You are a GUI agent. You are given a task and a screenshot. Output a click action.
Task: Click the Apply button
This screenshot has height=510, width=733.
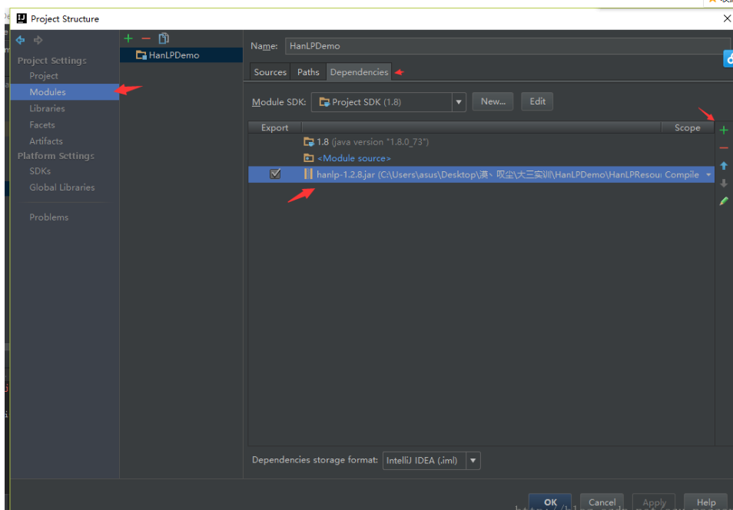(x=654, y=502)
